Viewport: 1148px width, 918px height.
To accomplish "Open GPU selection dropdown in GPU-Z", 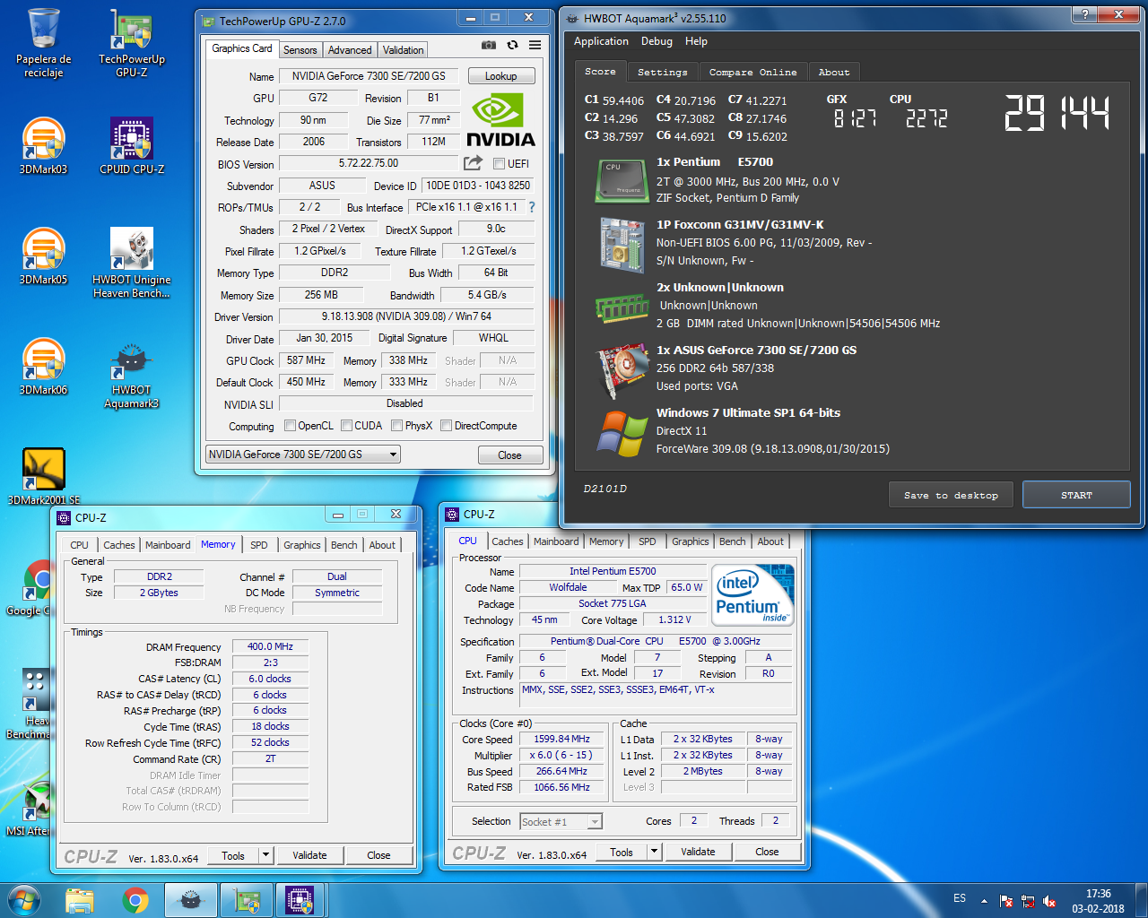I will click(x=303, y=455).
